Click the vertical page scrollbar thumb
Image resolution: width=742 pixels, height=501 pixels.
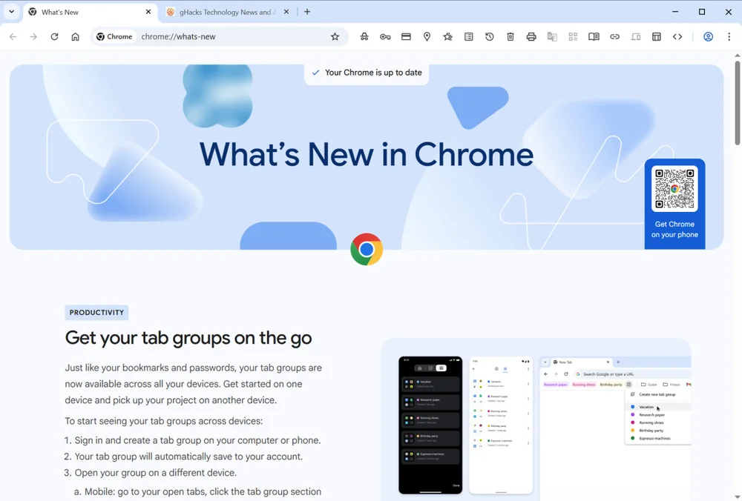coord(738,102)
